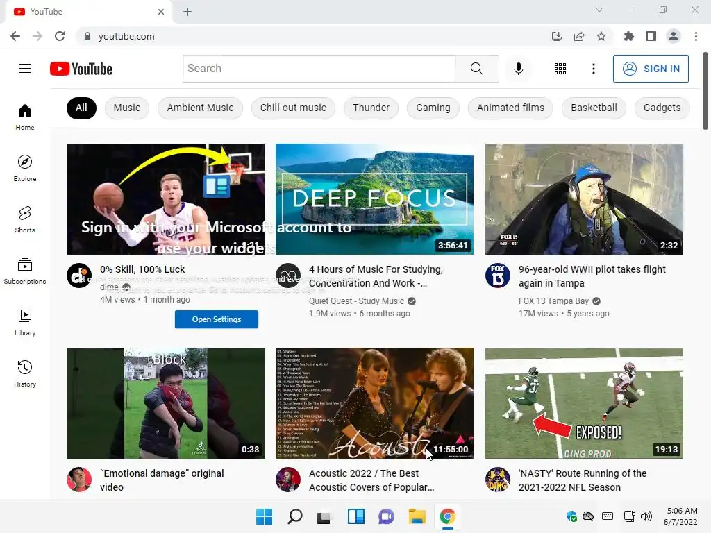The width and height of the screenshot is (711, 533).
Task: Go back in the browser
Action: click(x=15, y=36)
